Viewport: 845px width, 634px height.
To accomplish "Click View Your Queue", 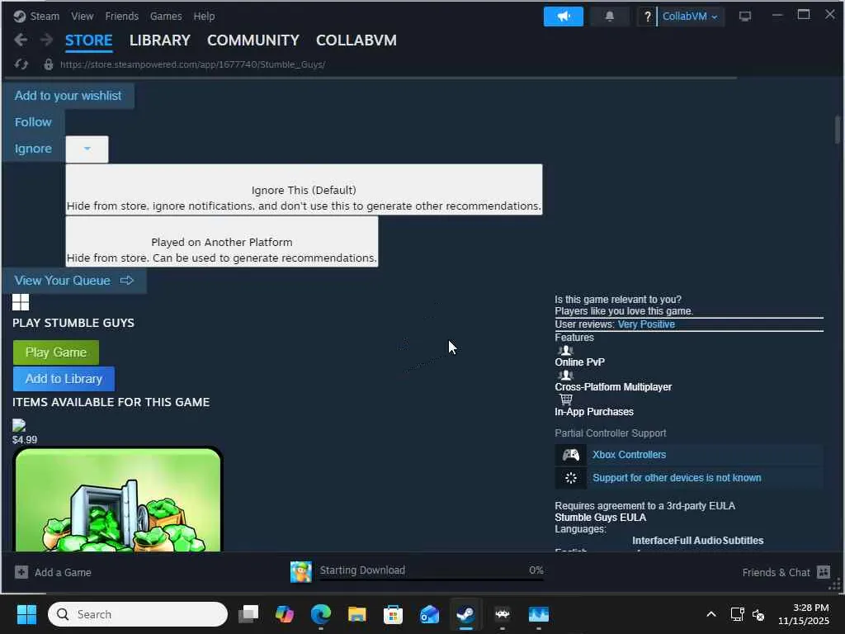I will (73, 281).
